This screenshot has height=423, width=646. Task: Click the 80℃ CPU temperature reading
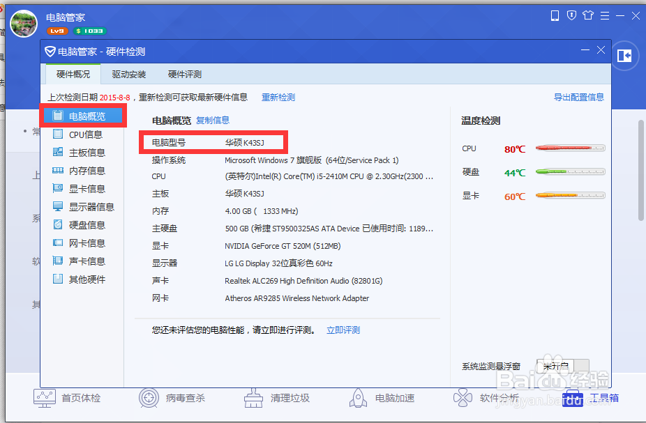[515, 149]
